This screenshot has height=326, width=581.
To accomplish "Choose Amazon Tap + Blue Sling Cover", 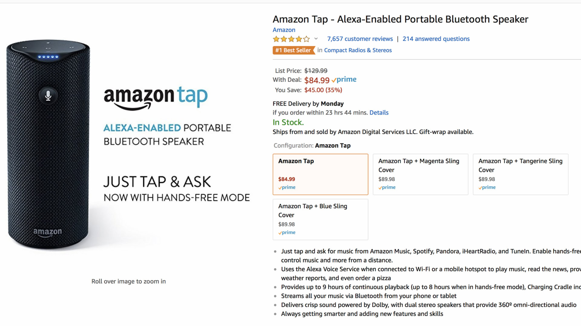I will click(x=320, y=219).
